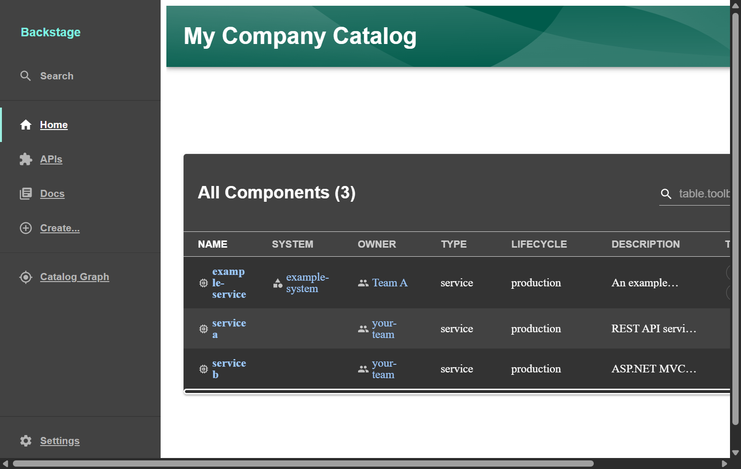Image resolution: width=741 pixels, height=469 pixels.
Task: Open Catalog Graph
Action: [x=75, y=277]
